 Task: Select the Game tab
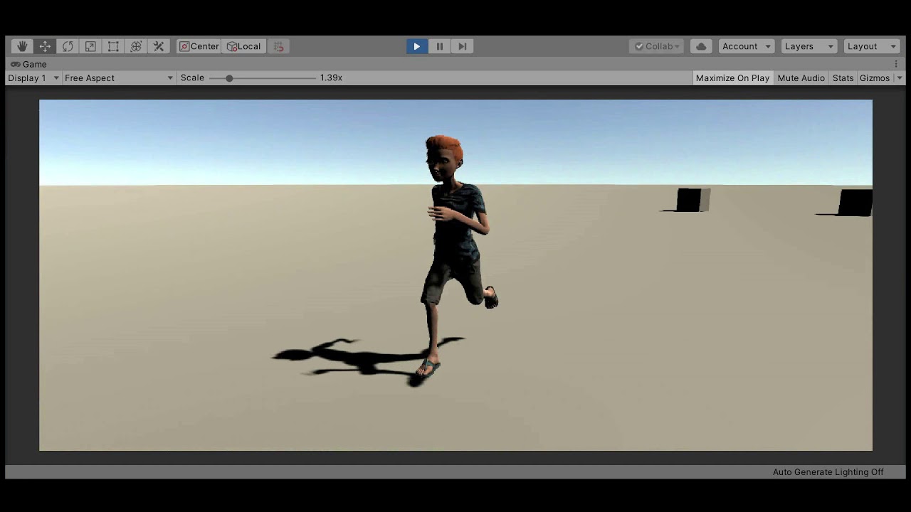click(29, 64)
